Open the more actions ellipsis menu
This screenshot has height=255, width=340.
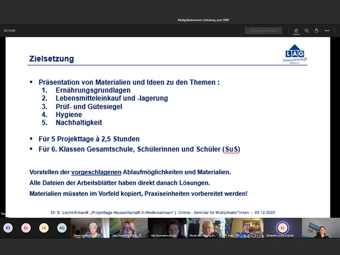(327, 31)
